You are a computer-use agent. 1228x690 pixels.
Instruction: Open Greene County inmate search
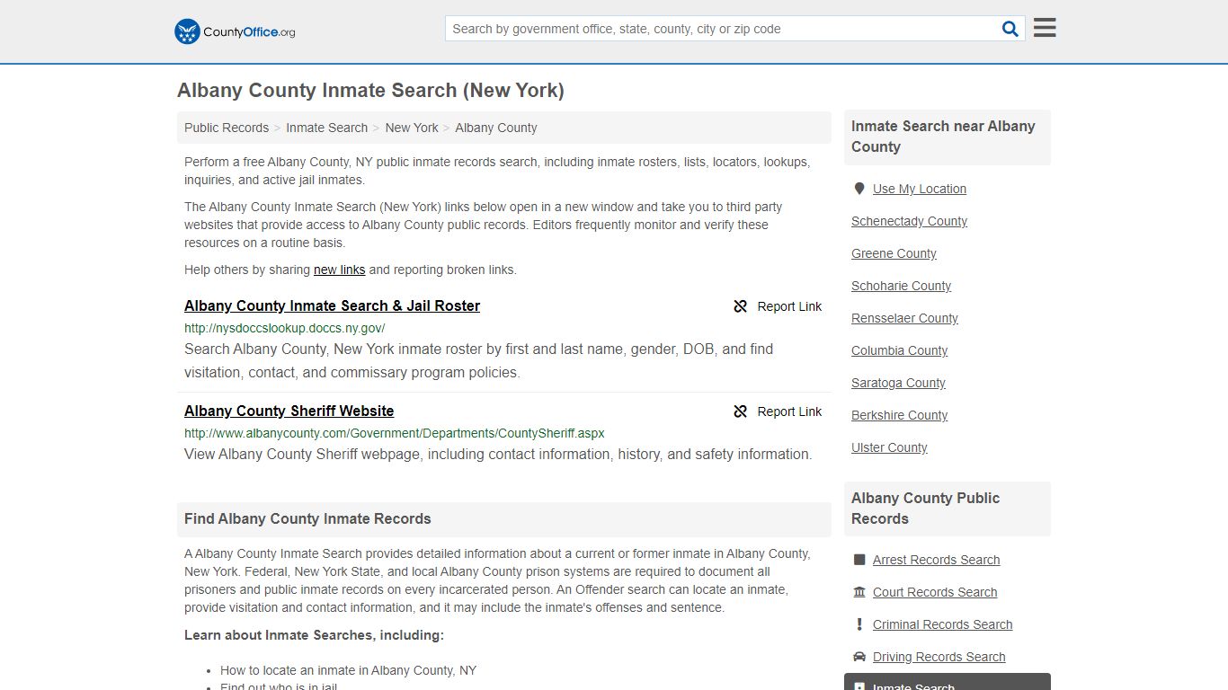click(x=894, y=253)
